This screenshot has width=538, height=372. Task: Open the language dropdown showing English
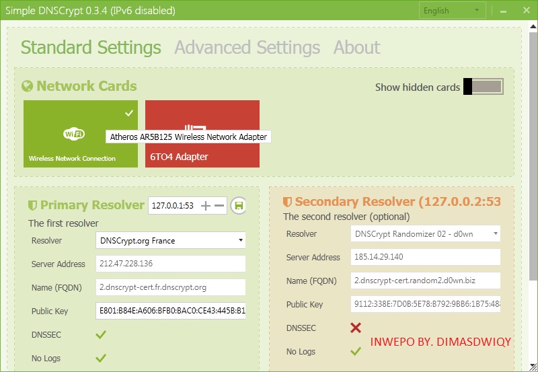tap(452, 11)
